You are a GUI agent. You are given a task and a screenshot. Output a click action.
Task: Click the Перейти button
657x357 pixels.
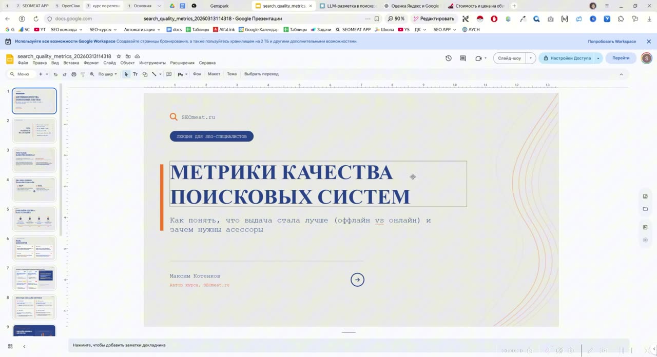pos(621,58)
